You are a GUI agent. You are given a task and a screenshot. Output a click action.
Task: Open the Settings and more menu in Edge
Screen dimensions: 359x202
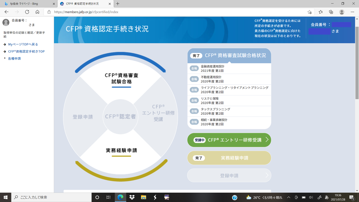352,12
